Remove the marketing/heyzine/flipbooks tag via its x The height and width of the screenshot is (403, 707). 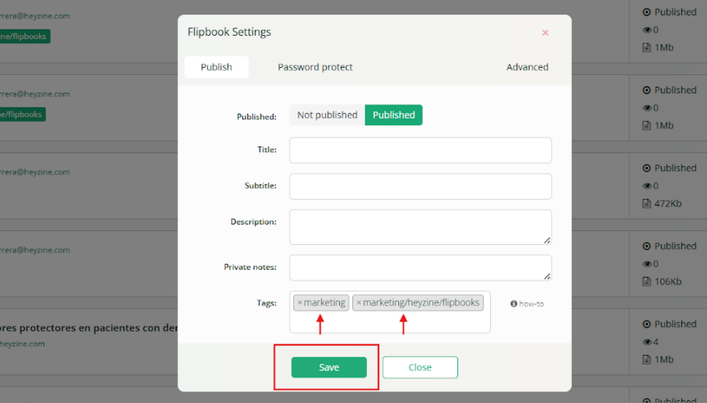point(359,303)
